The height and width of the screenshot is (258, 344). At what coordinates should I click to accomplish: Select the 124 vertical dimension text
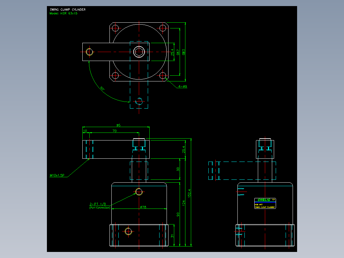coord(183,203)
